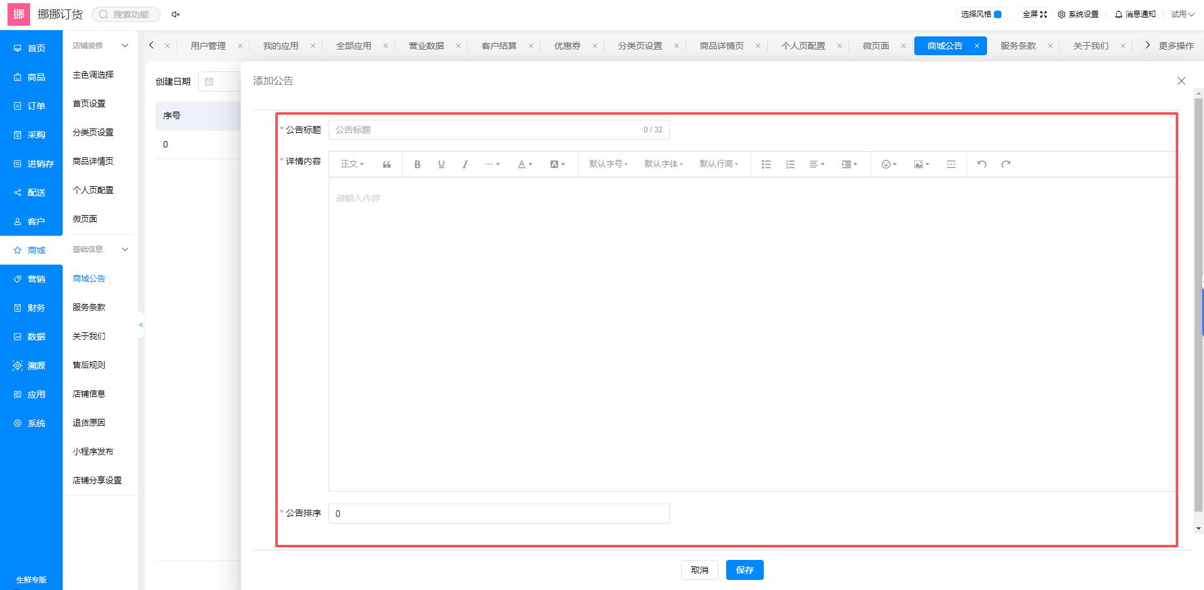Click the 取消 button
Screen dimensions: 1204x590
click(700, 570)
